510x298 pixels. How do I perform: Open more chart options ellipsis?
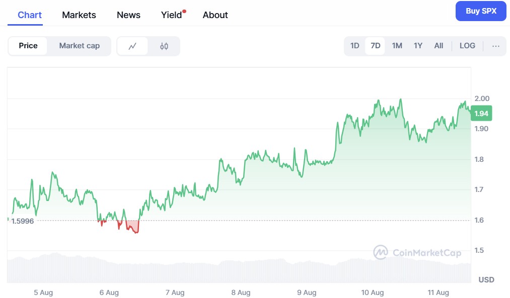(496, 46)
